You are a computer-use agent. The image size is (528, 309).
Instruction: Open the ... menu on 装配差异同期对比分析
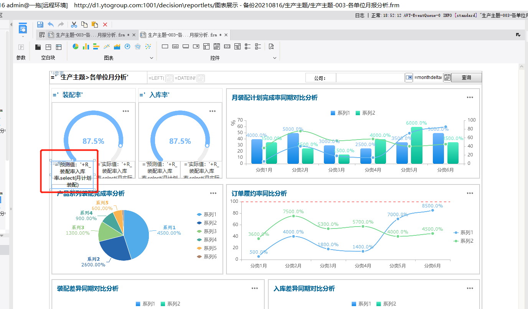255,288
